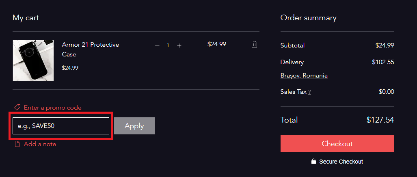Click the note page icon

[x=17, y=144]
